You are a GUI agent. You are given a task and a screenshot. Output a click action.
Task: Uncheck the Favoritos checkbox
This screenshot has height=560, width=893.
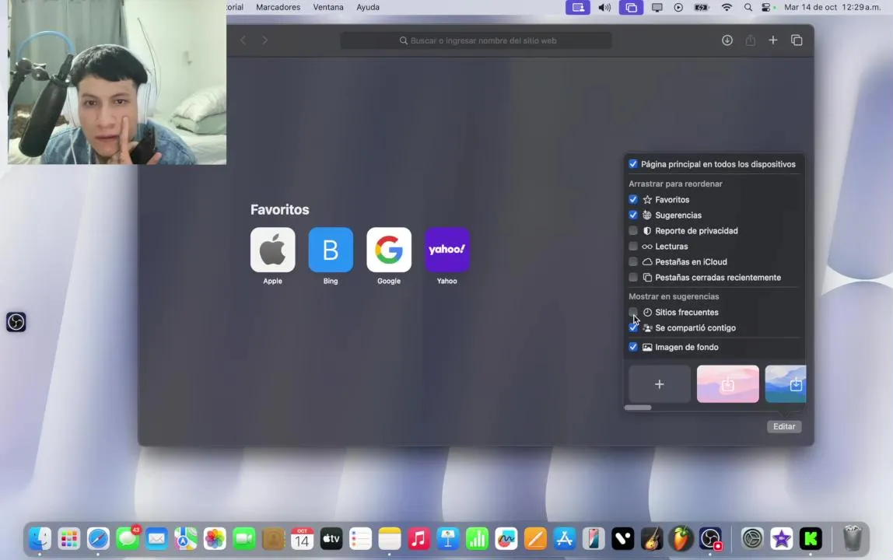tap(633, 199)
